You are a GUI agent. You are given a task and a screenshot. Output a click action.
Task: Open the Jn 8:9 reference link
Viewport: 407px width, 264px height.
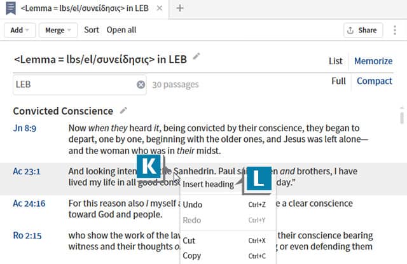(x=24, y=128)
